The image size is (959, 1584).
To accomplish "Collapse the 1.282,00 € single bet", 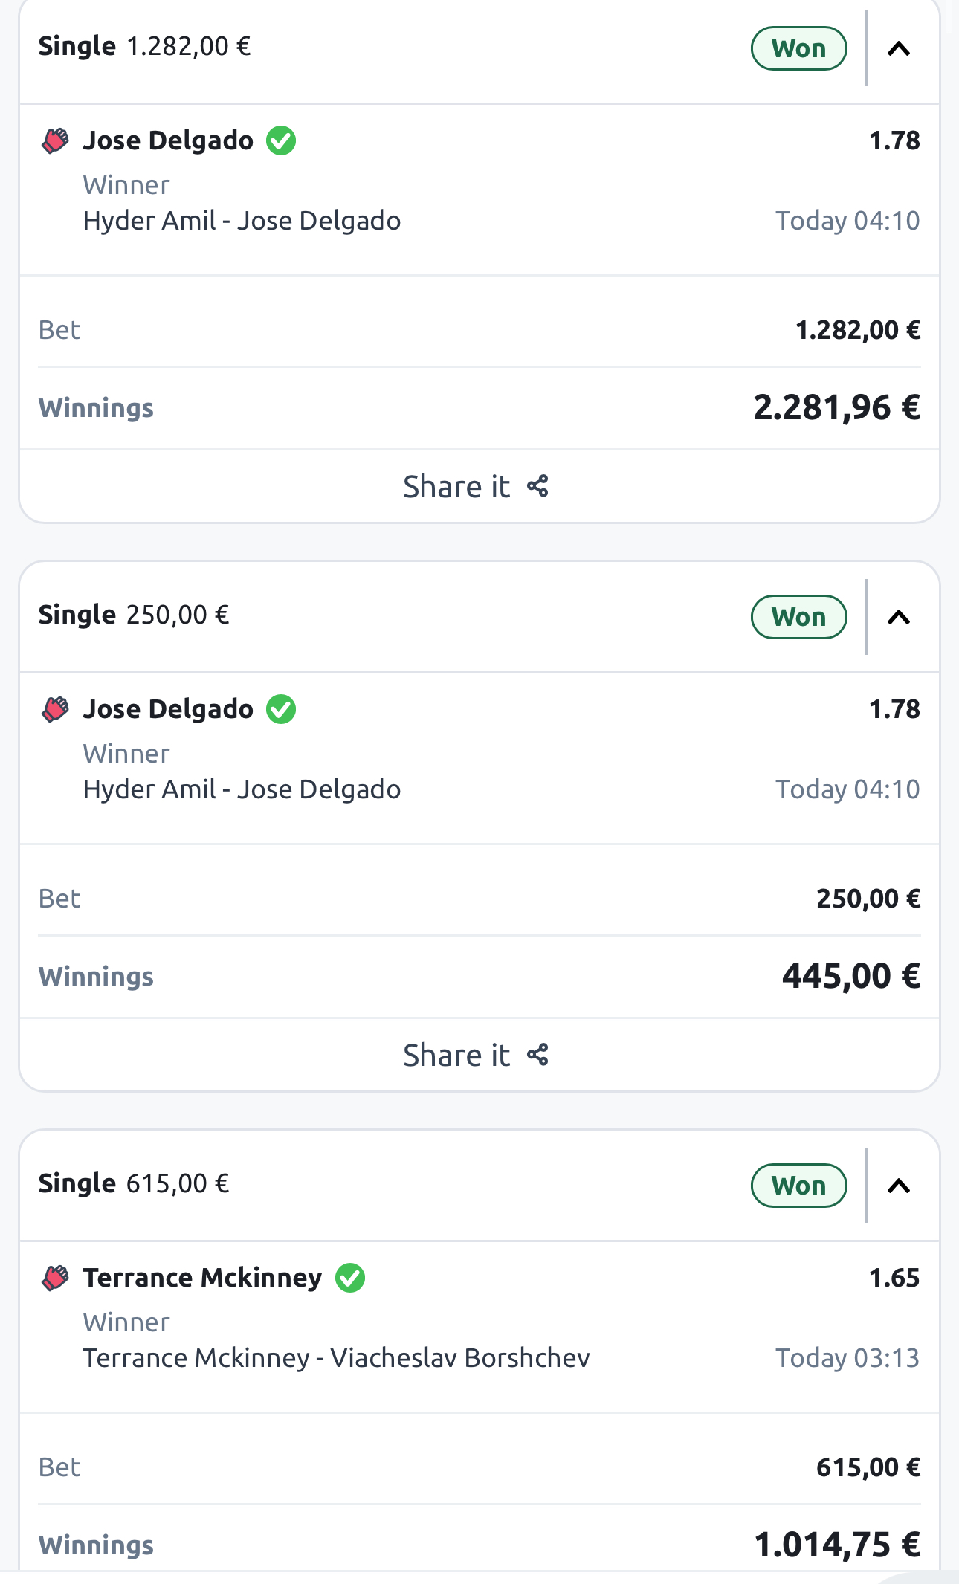I will 899,49.
